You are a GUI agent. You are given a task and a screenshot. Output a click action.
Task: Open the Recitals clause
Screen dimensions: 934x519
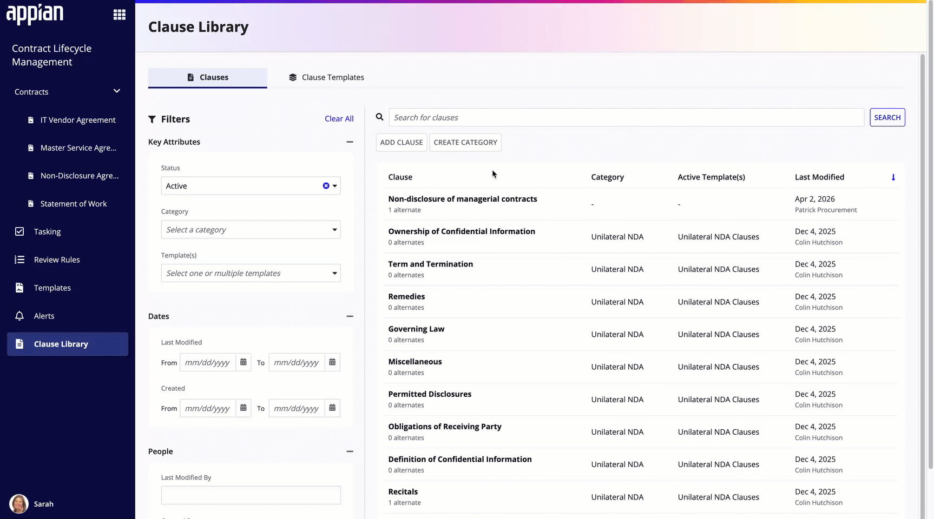click(403, 491)
